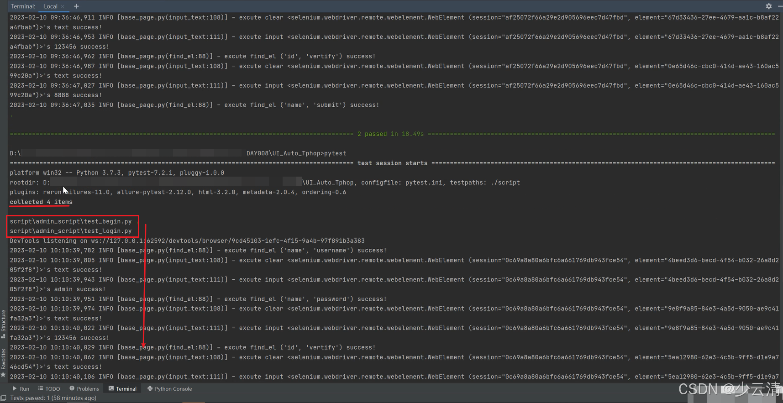
Task: Click the 'testpaths: ./script' text
Action: click(x=485, y=183)
